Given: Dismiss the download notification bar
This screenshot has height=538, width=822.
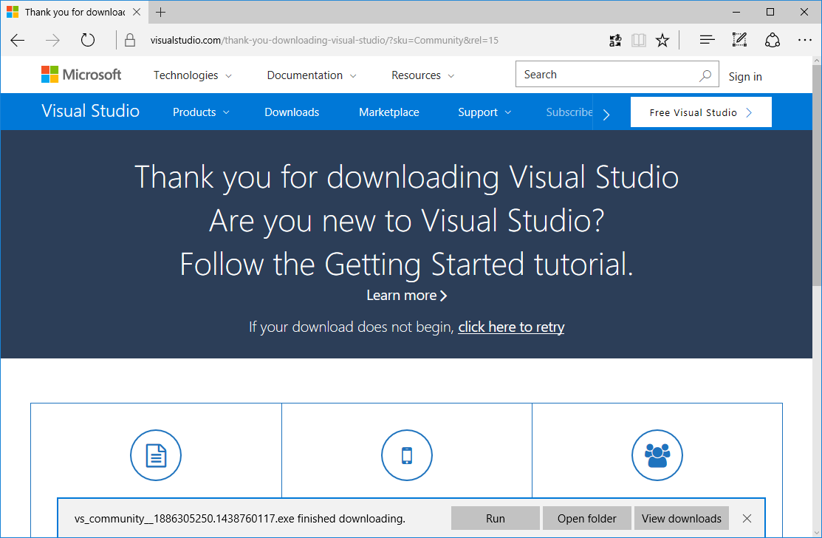Looking at the screenshot, I should click(x=747, y=519).
